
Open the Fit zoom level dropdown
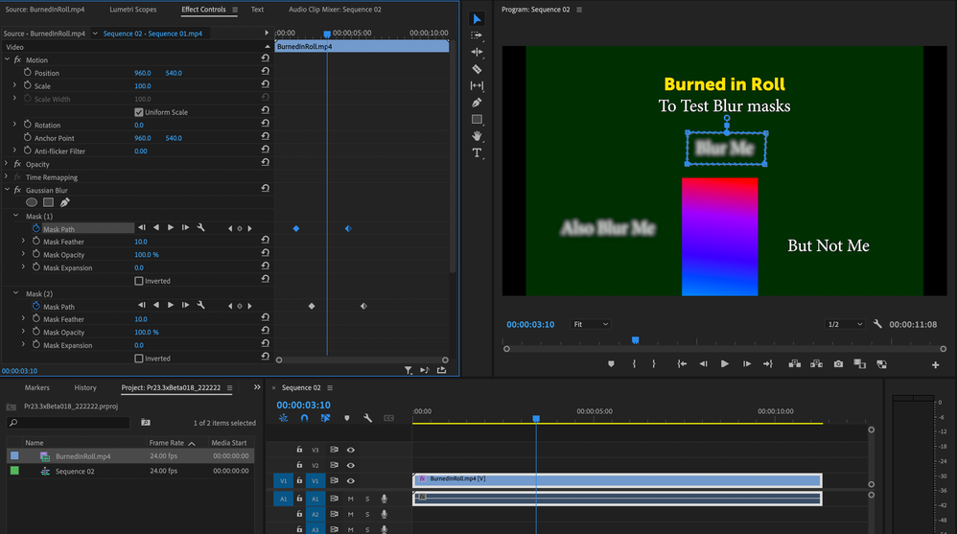(590, 324)
